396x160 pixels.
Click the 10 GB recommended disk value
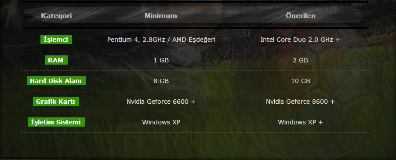(300, 81)
